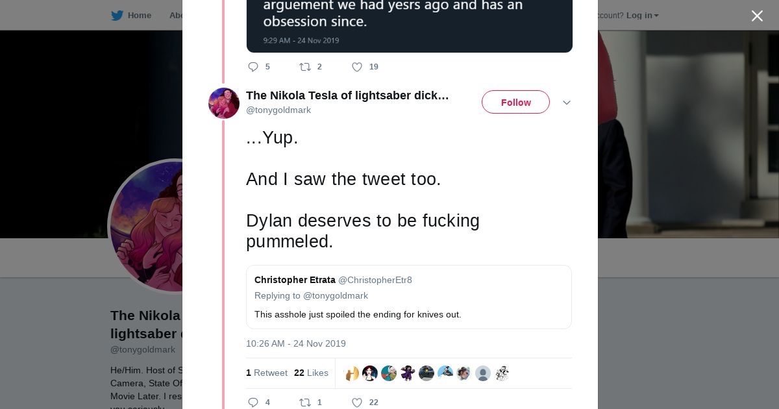779x409 pixels.
Task: Click the first liker's avatar in the likes row
Action: point(352,373)
